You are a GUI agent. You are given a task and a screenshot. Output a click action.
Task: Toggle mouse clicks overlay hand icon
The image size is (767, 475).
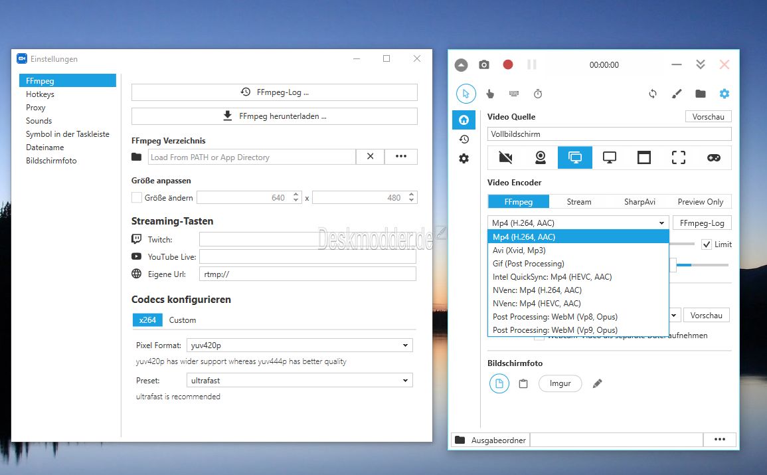tap(489, 94)
